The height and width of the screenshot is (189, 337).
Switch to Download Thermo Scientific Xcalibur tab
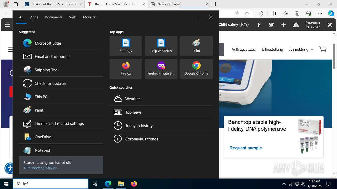[53, 4]
